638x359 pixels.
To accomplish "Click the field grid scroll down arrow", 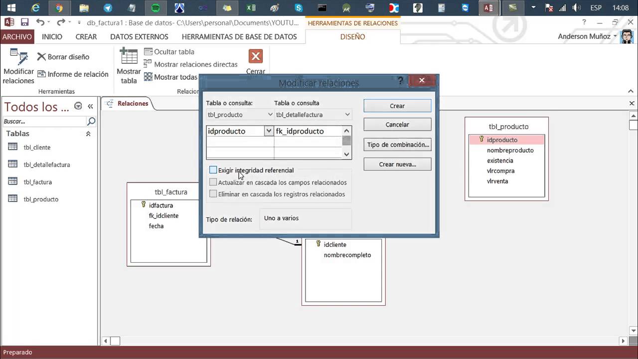I will click(x=347, y=155).
